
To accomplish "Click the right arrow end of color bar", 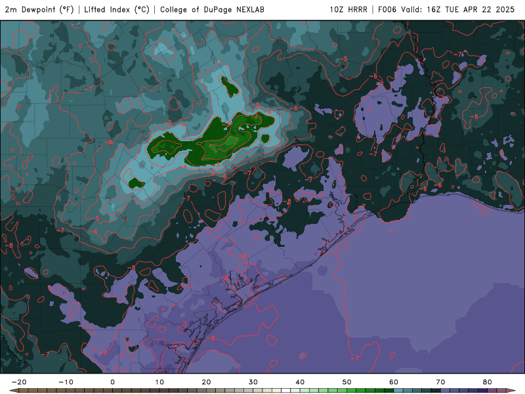I will pyautogui.click(x=511, y=391).
